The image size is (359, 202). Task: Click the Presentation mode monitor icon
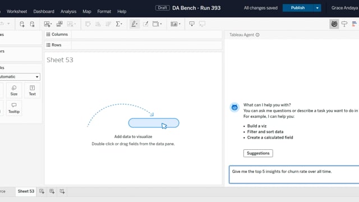point(202,24)
